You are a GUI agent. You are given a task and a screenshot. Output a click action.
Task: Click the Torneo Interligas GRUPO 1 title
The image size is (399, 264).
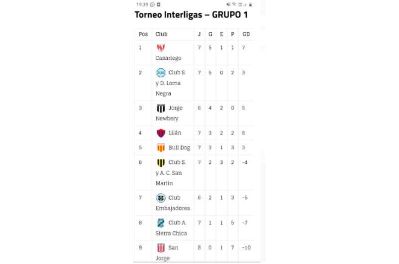[191, 15]
